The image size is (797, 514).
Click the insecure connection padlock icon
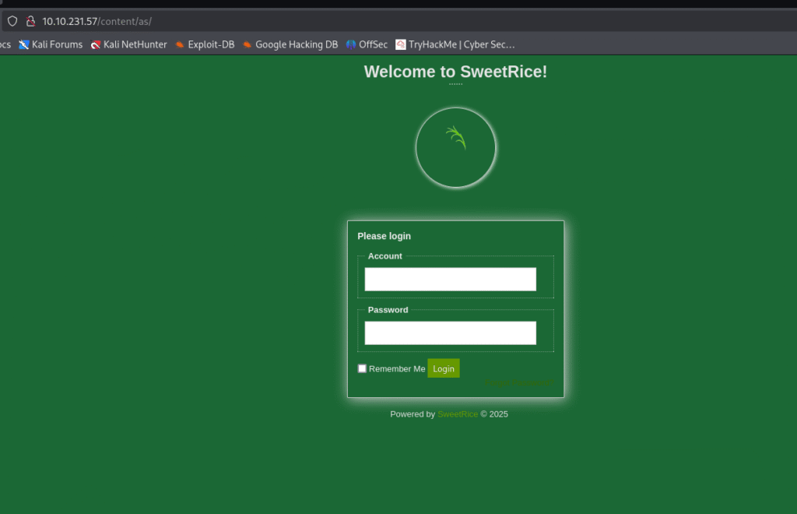pyautogui.click(x=31, y=21)
